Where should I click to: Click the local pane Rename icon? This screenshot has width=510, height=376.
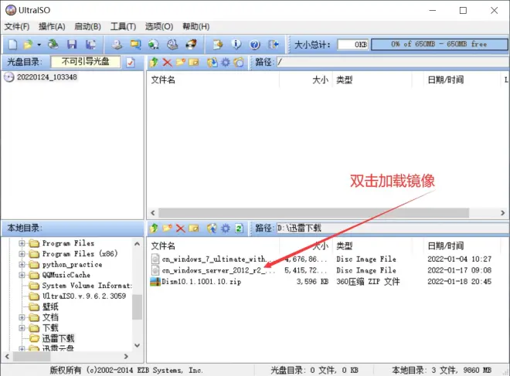tap(194, 228)
